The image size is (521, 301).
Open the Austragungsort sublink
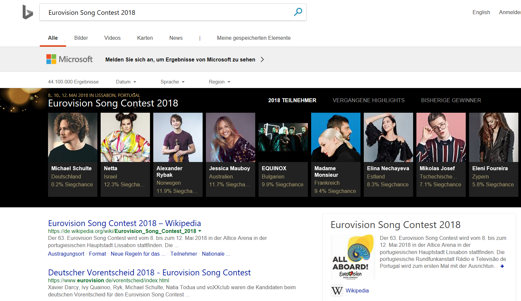pyautogui.click(x=66, y=254)
